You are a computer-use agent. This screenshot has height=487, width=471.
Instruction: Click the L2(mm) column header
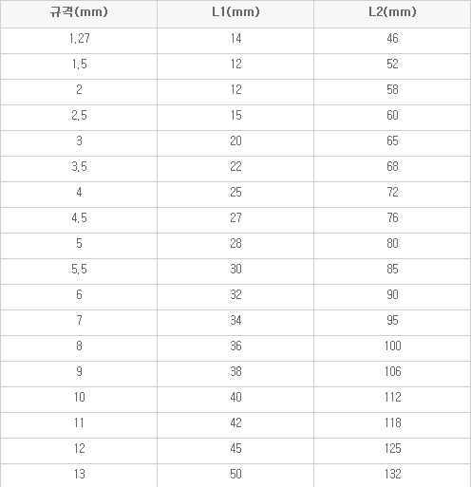click(x=392, y=12)
